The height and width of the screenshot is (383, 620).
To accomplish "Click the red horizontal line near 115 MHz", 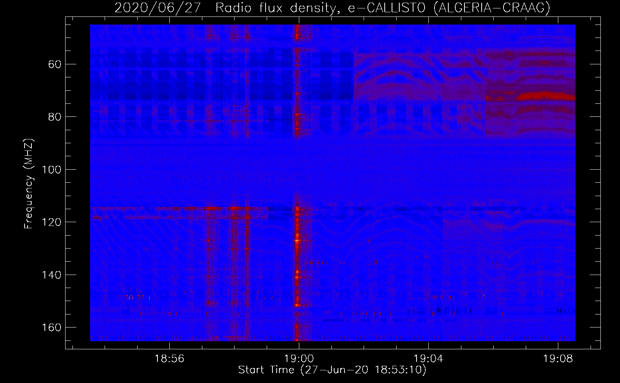I will (179, 209).
